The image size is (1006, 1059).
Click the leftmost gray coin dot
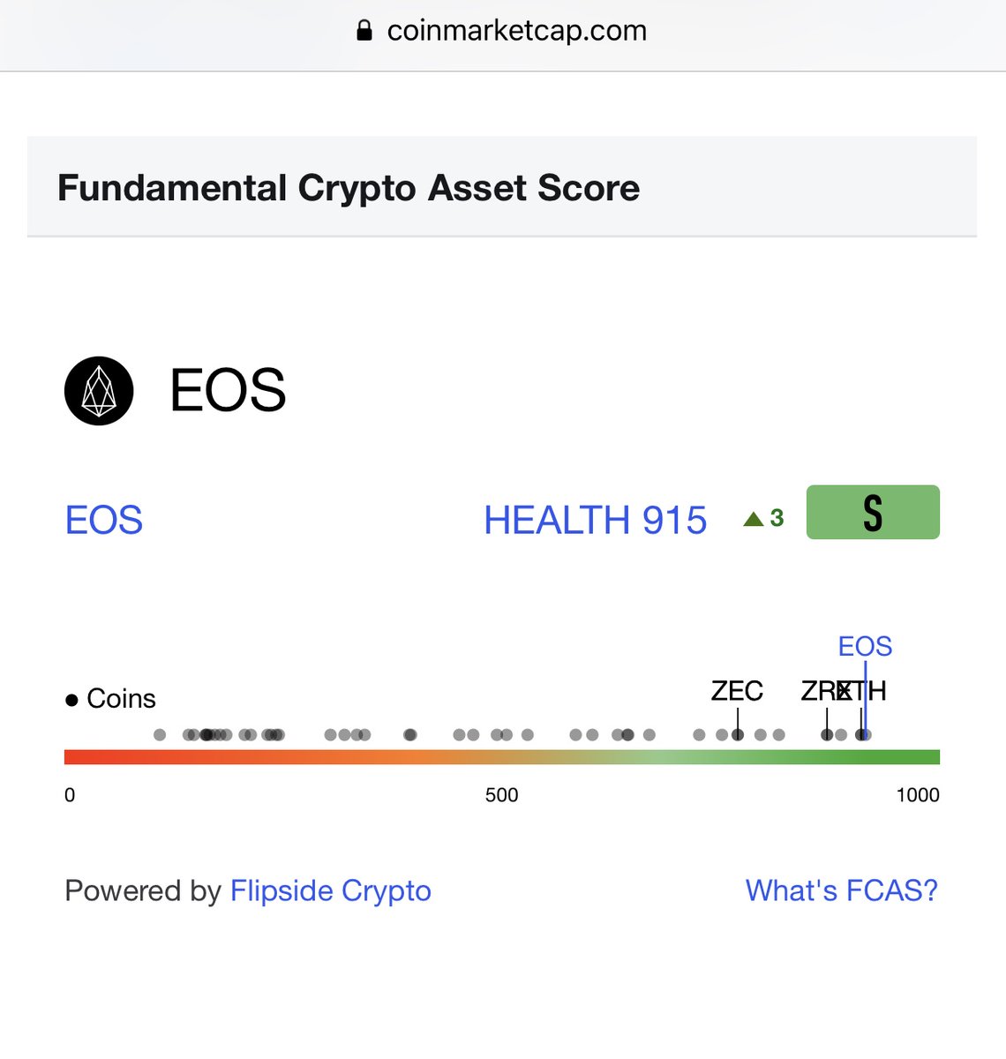[160, 734]
